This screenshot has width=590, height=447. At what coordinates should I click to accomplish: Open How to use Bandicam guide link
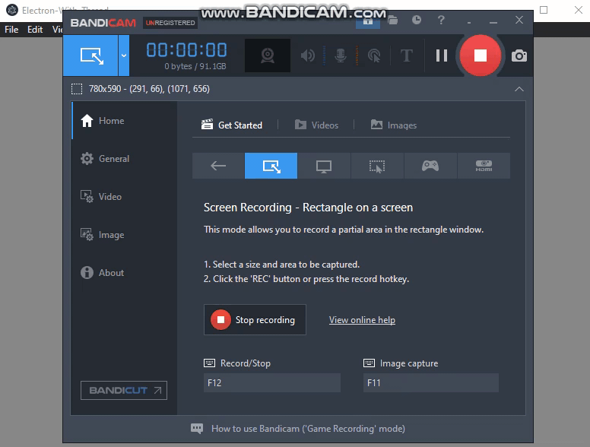coord(308,429)
